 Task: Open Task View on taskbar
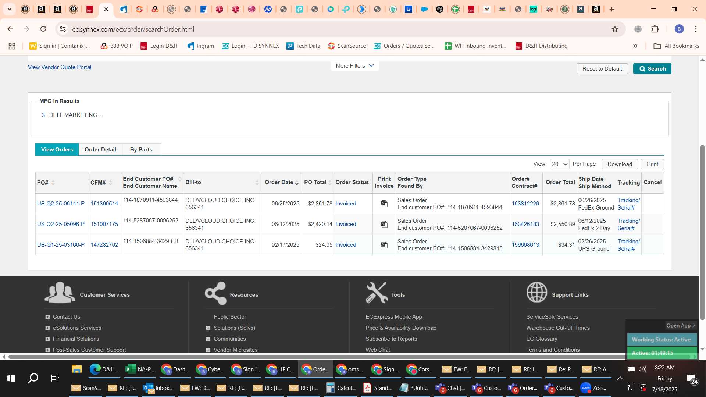coord(55,378)
